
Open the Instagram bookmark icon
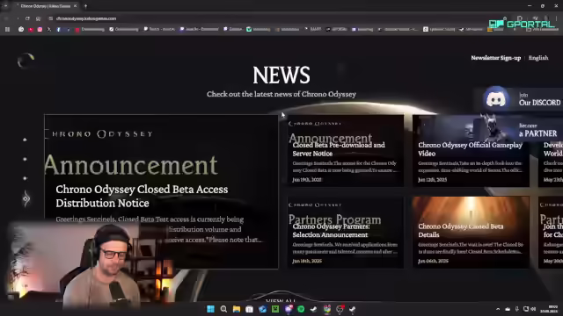tap(40, 29)
